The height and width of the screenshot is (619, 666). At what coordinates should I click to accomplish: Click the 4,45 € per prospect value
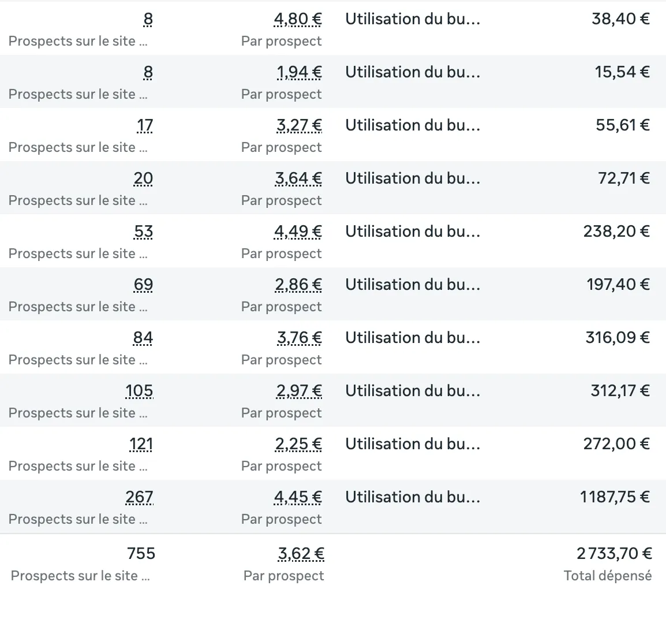[298, 497]
